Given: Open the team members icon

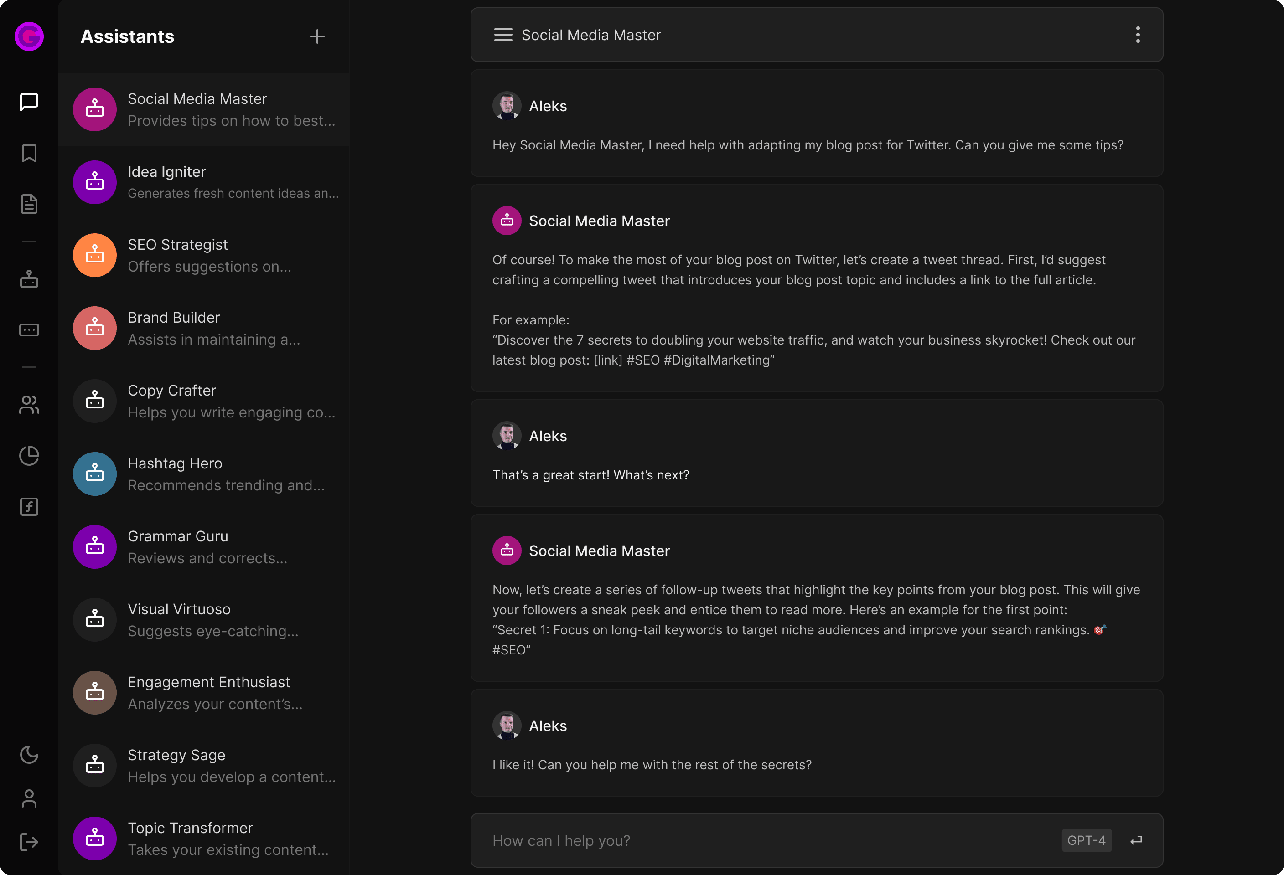Looking at the screenshot, I should 29,405.
